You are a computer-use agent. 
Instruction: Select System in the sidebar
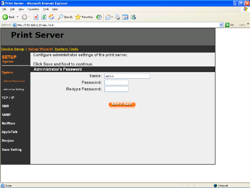coord(8,72)
